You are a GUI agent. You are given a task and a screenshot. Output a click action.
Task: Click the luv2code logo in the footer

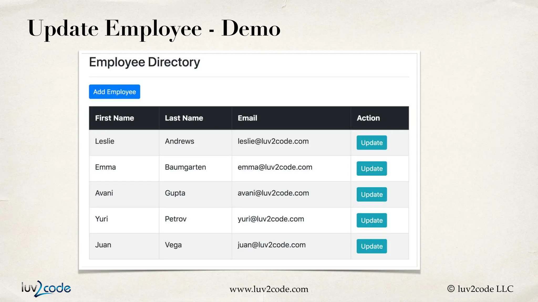46,289
